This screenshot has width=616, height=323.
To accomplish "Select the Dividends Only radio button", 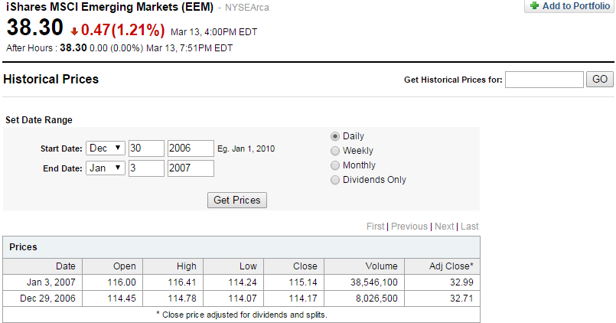I will (x=334, y=180).
